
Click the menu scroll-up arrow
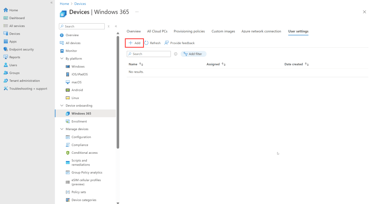[118, 33]
